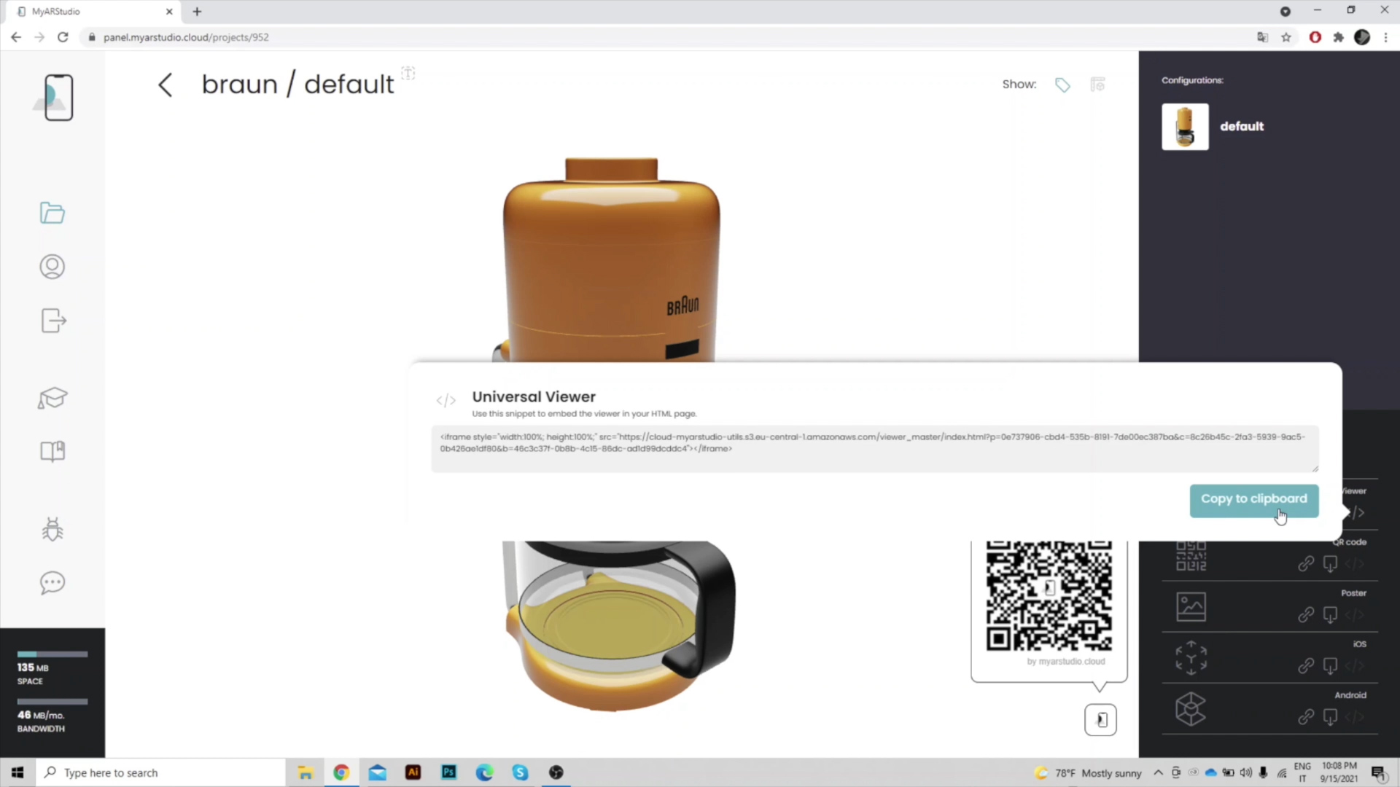Viewport: 1400px width, 787px height.
Task: Copy the QR code link icon
Action: pos(1306,563)
